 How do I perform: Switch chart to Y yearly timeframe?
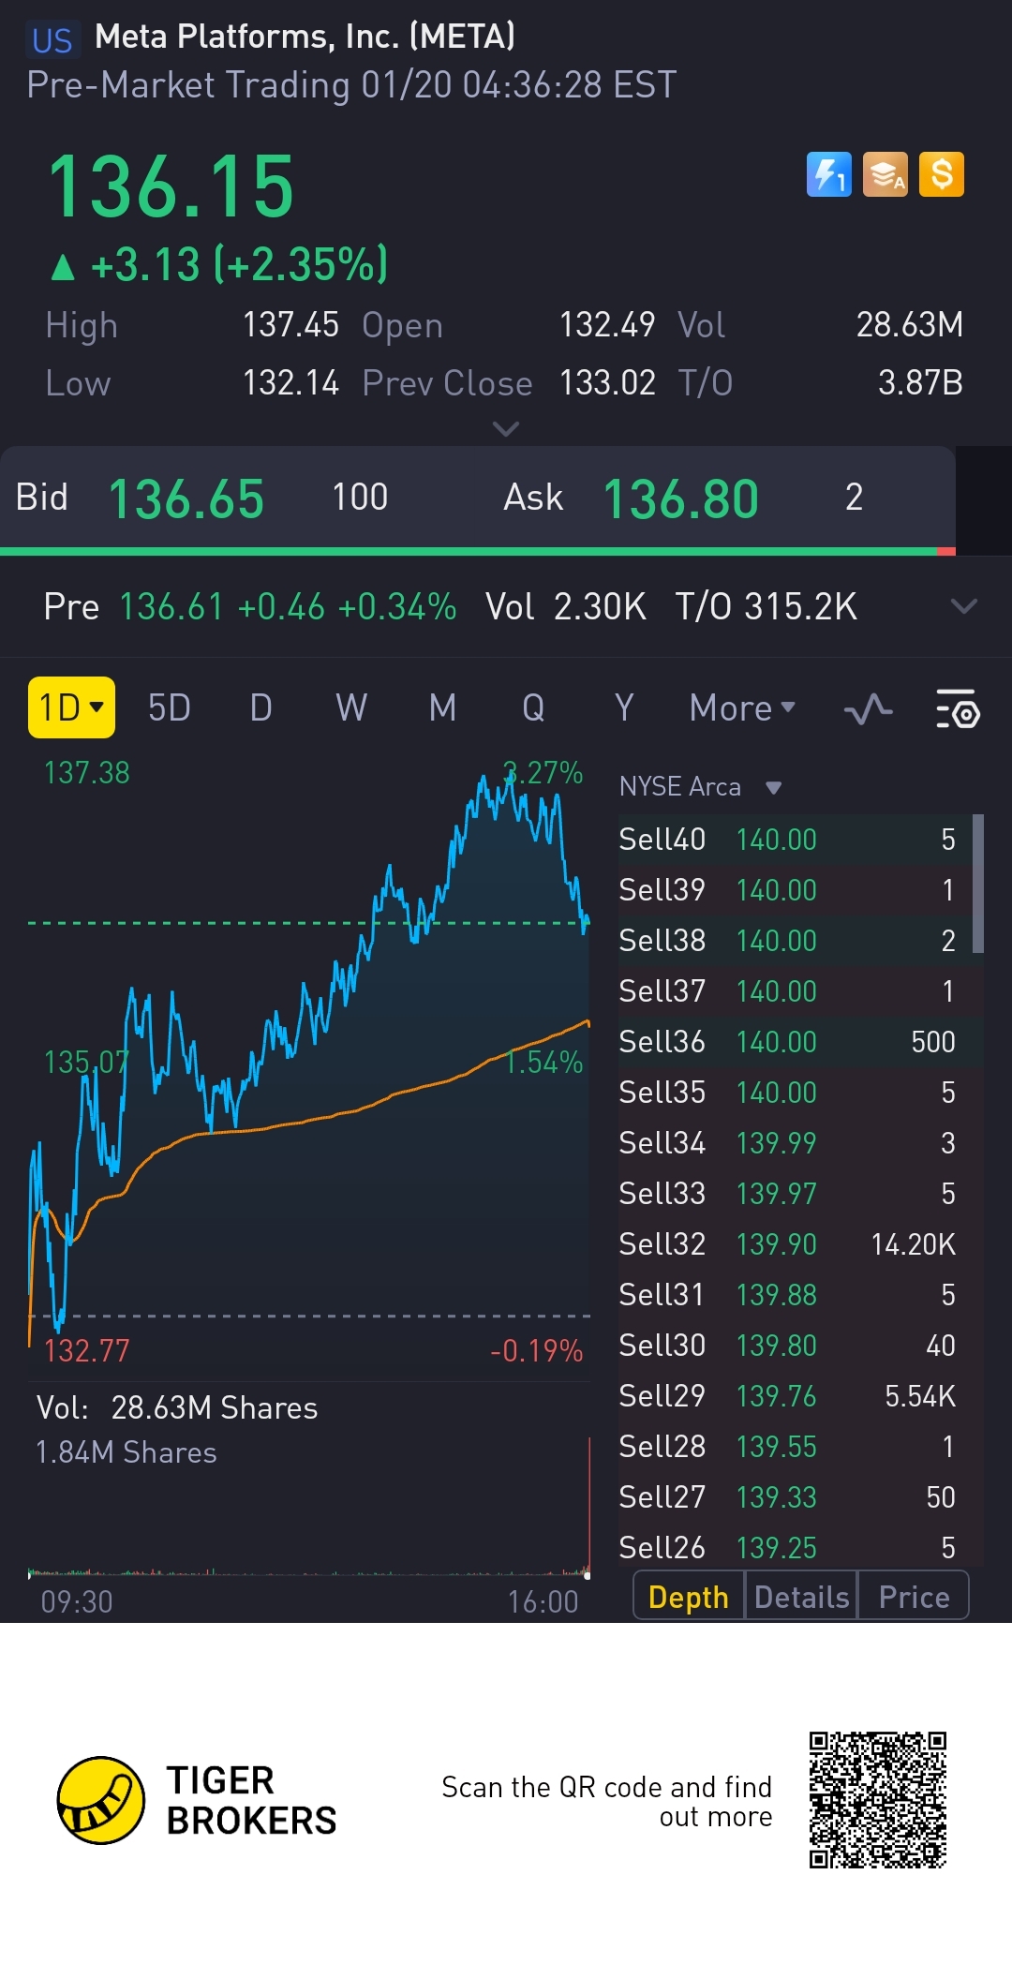point(624,708)
